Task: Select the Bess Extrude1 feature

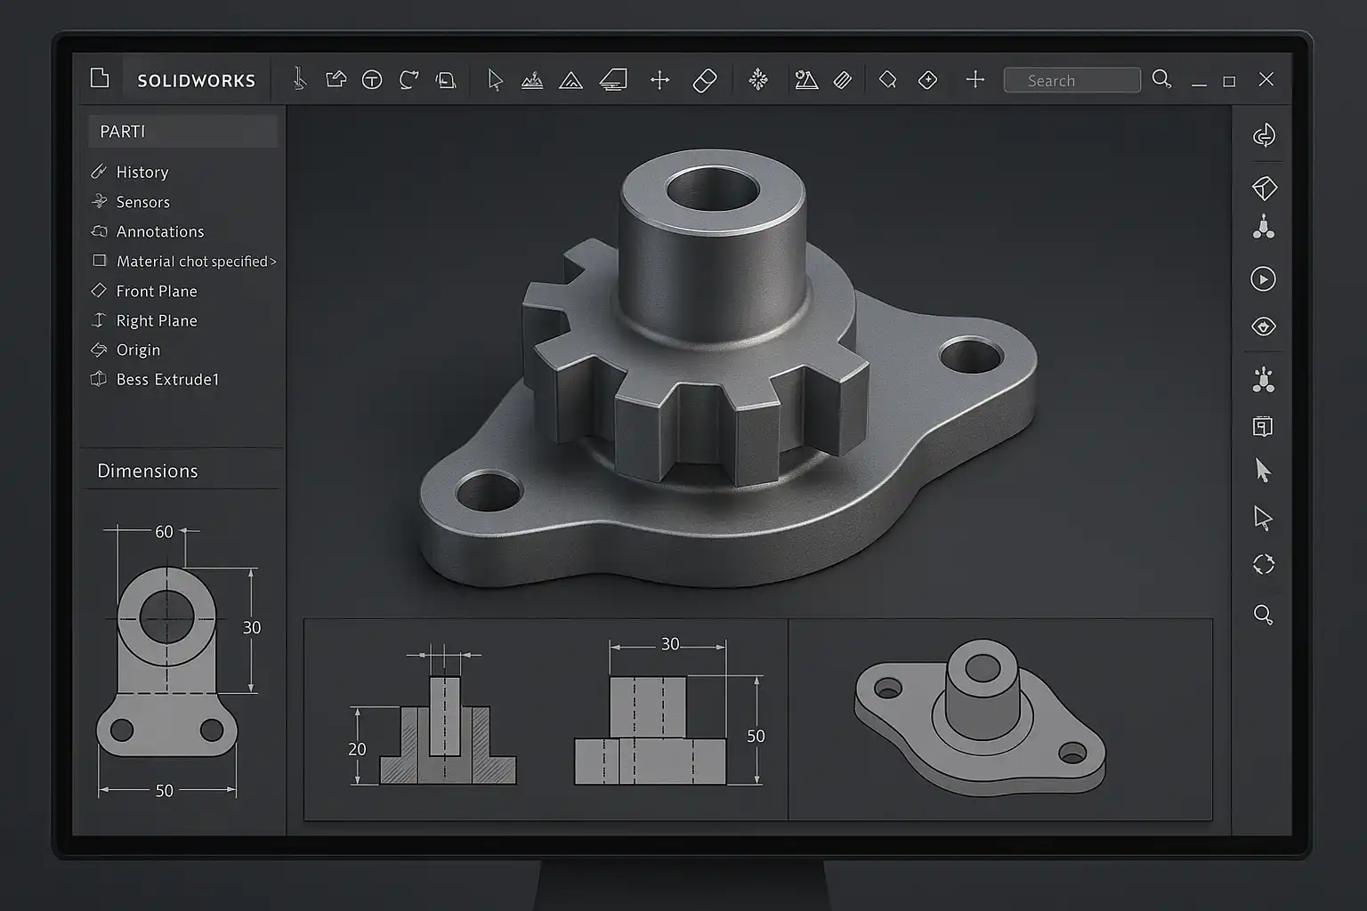Action: pos(167,379)
